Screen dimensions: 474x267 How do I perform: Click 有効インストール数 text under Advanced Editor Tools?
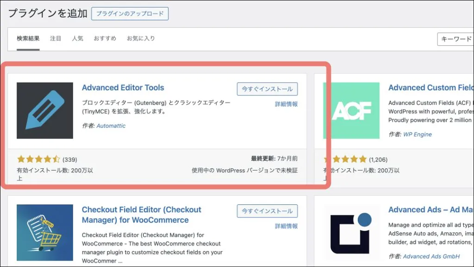[x=55, y=174]
